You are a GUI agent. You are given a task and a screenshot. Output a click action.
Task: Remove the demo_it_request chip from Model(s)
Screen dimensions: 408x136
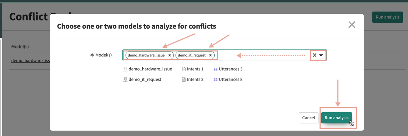210,55
